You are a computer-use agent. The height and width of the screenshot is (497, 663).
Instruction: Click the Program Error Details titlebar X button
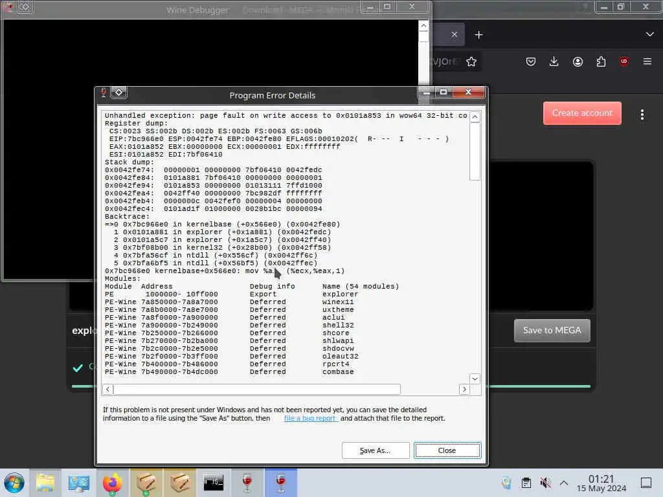tap(469, 92)
